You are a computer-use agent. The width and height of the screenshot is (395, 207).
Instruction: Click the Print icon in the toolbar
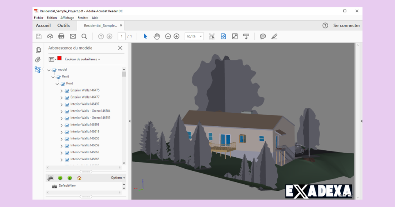click(61, 36)
